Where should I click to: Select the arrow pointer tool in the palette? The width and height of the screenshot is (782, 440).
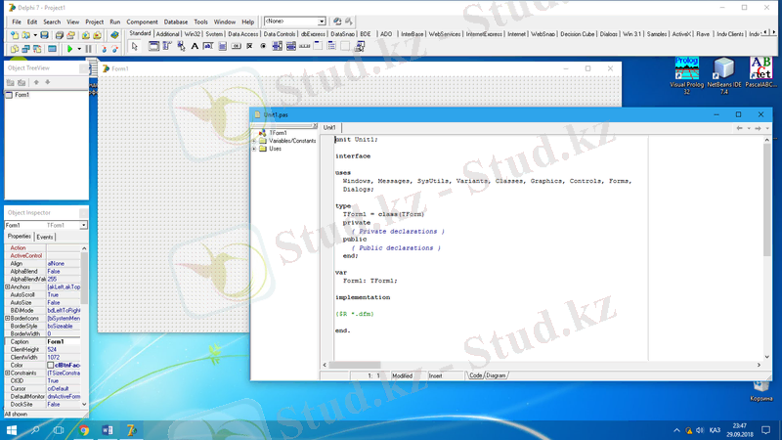point(136,46)
